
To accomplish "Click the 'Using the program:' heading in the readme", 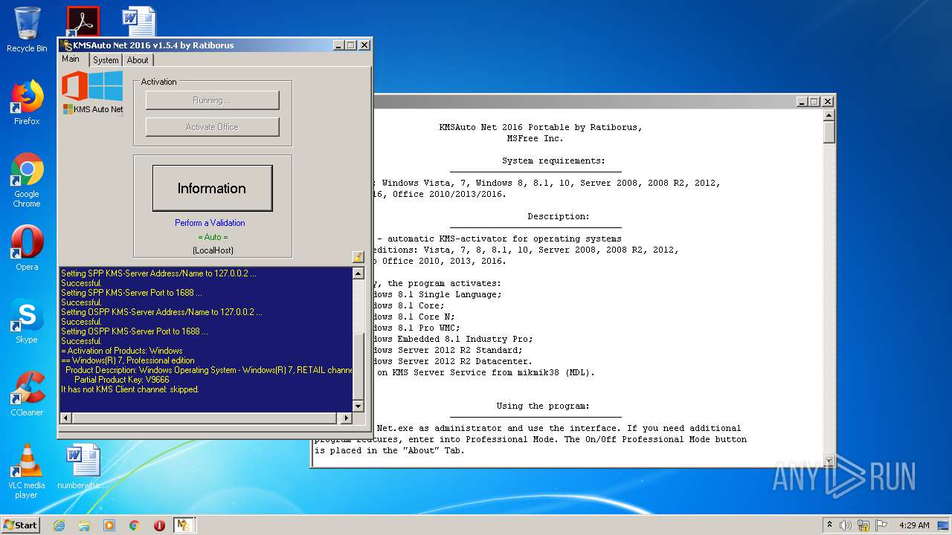I will pyautogui.click(x=543, y=406).
